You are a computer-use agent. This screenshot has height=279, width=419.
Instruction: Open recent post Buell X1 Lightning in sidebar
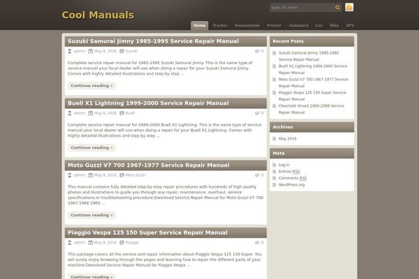pyautogui.click(x=313, y=70)
